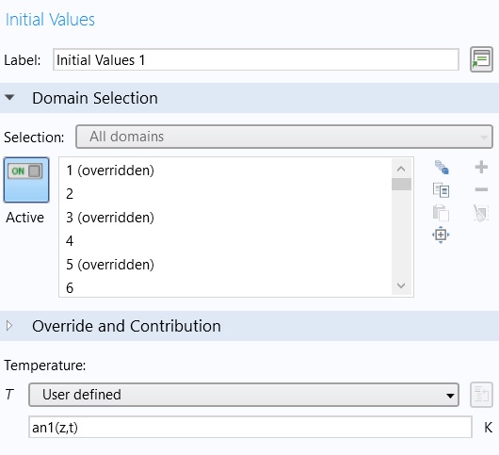Click the scroll down arrow of the domain list

(x=401, y=285)
